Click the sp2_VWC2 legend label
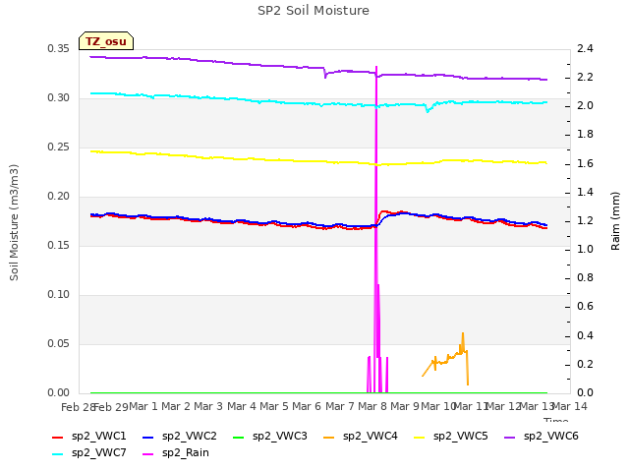Image resolution: width=629 pixels, height=472 pixels. pyautogui.click(x=190, y=436)
